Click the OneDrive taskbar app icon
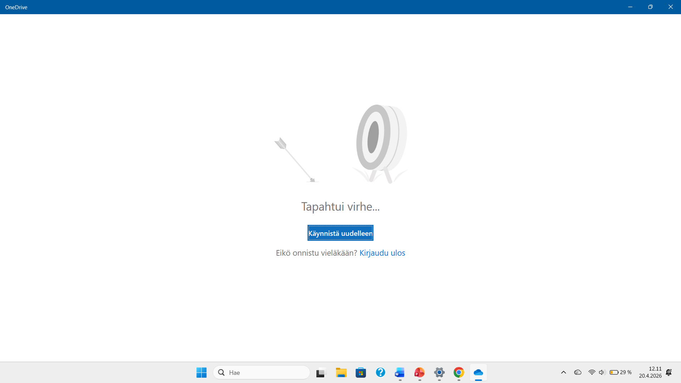Viewport: 681px width, 383px height. point(478,372)
